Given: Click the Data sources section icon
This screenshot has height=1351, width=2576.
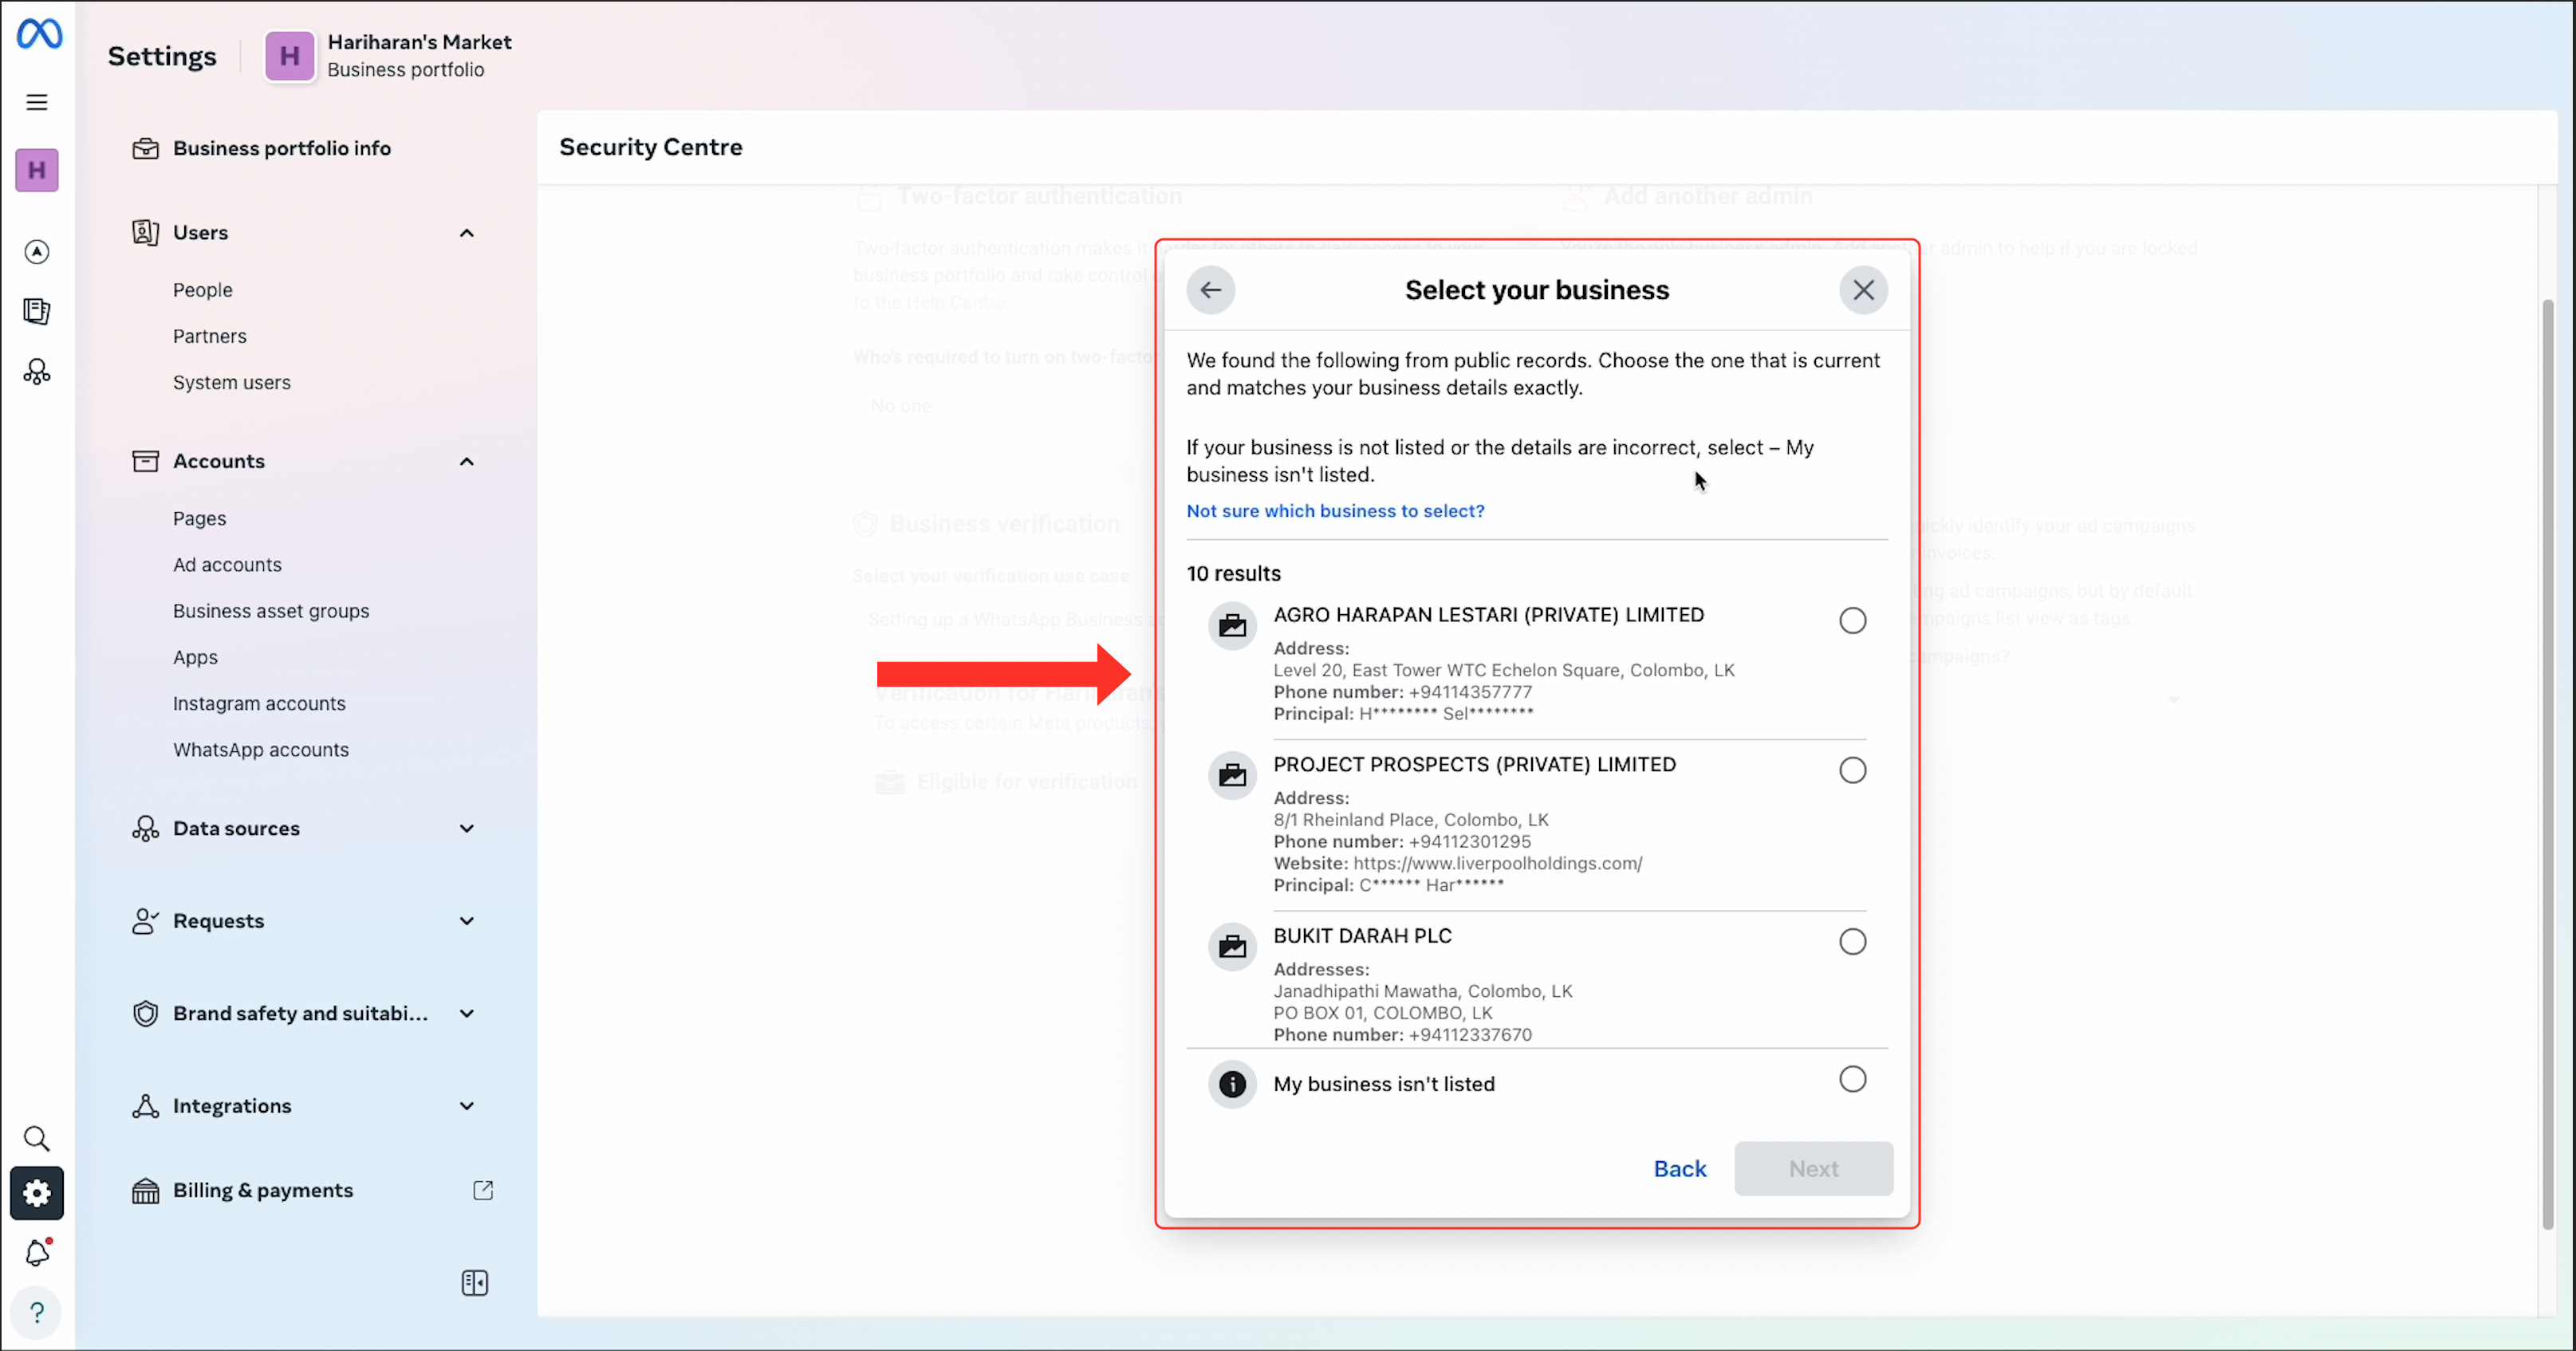Looking at the screenshot, I should coord(146,828).
